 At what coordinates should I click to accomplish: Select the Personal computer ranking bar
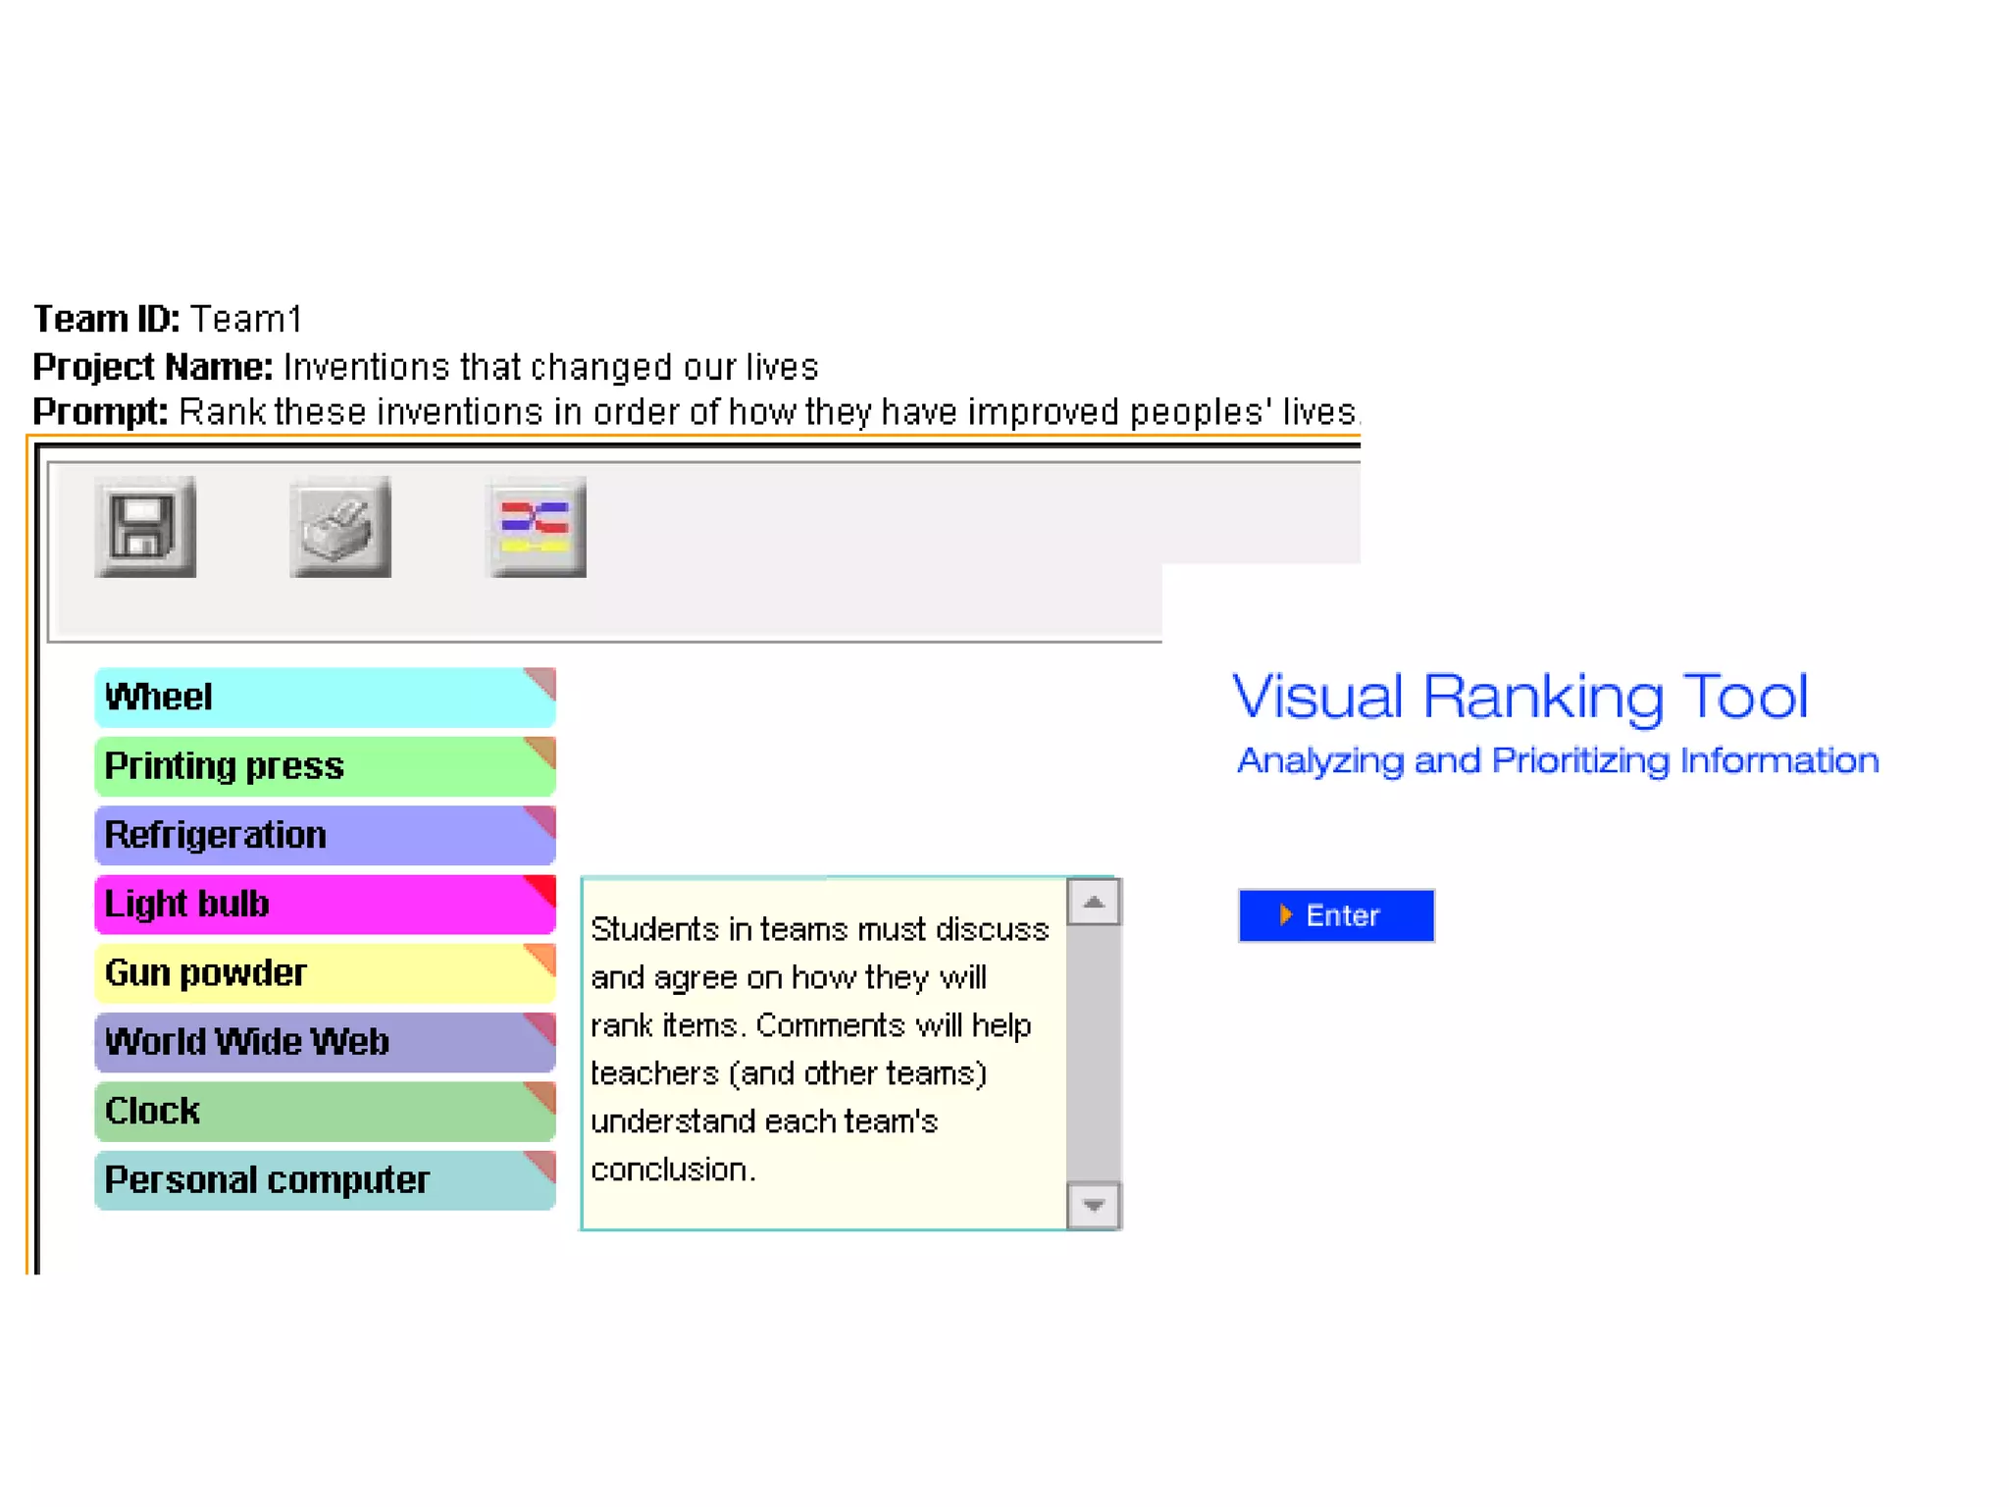(314, 1180)
